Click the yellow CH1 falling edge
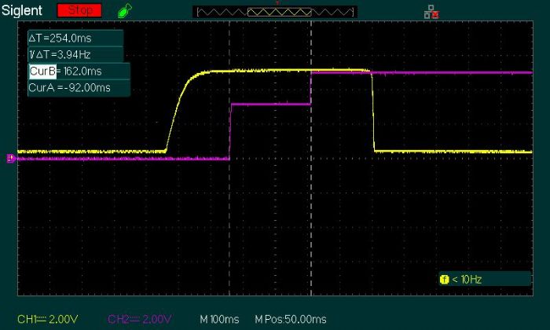Image resolution: width=550 pixels, height=330 pixels. coord(372,110)
